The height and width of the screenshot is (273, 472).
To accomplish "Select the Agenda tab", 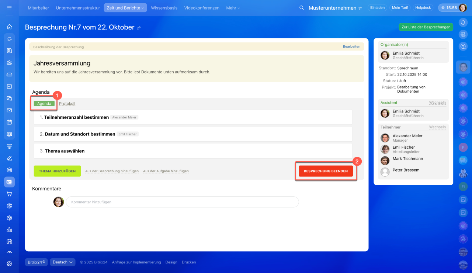I will tap(44, 104).
